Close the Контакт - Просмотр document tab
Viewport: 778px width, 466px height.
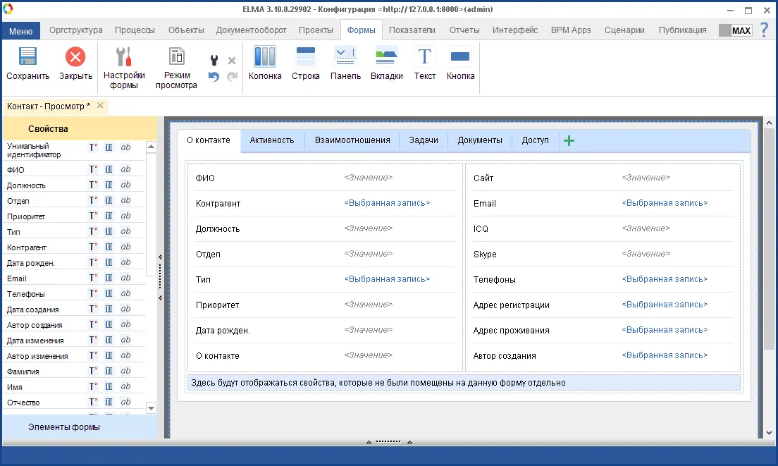(100, 106)
